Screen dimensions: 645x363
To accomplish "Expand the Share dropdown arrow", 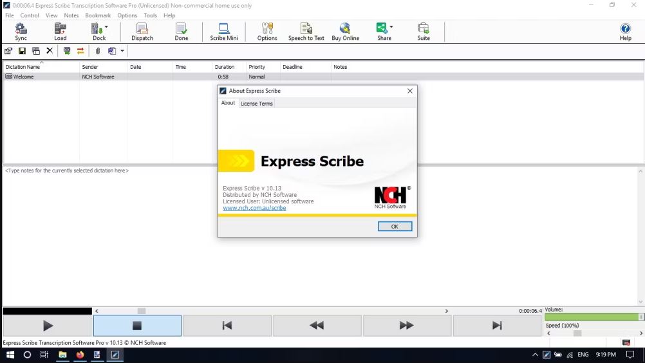I will pyautogui.click(x=391, y=27).
